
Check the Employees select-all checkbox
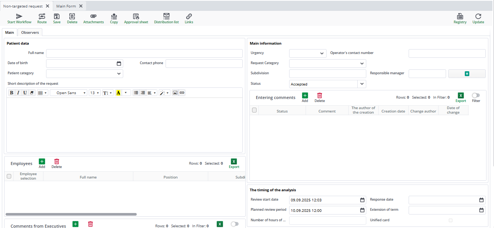[9, 176]
